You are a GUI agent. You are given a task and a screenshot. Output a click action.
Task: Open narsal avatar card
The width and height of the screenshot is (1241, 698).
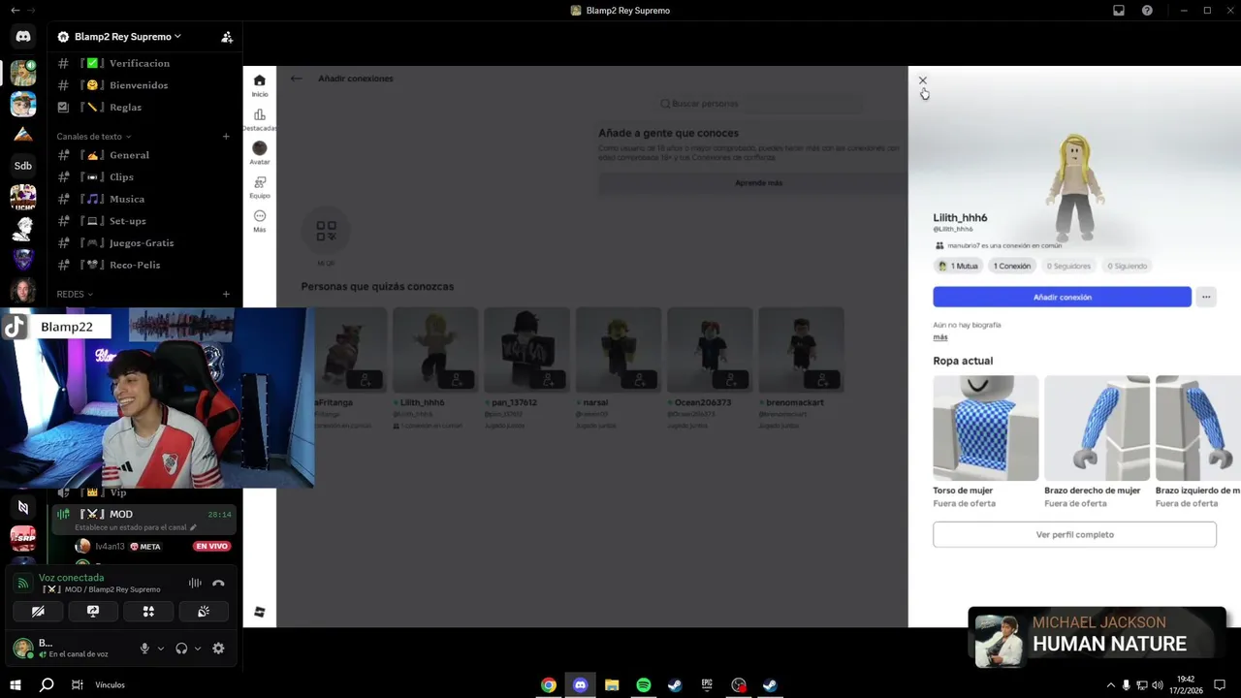(618, 349)
